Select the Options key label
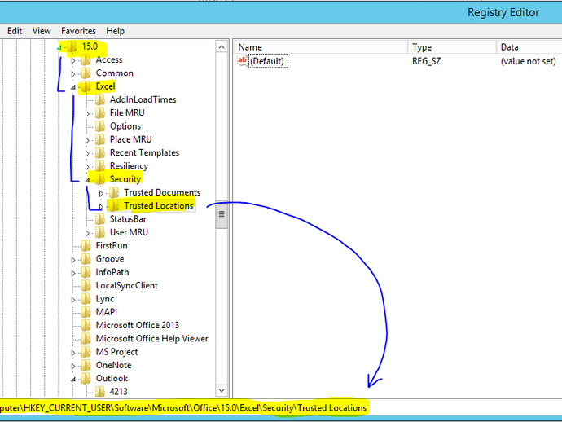562x422 pixels. tap(125, 125)
